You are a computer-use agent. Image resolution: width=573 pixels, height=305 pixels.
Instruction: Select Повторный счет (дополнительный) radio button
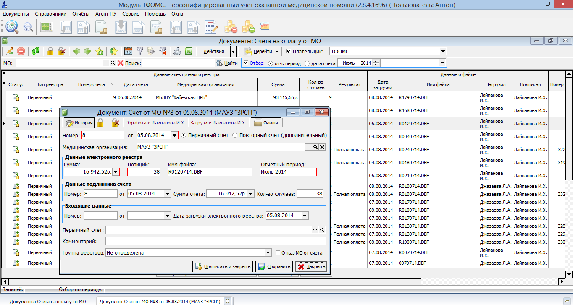(235, 135)
